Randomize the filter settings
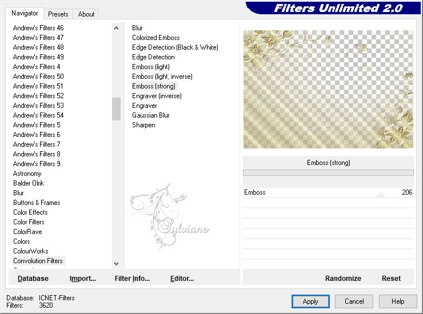The image size is (423, 314). (x=343, y=279)
